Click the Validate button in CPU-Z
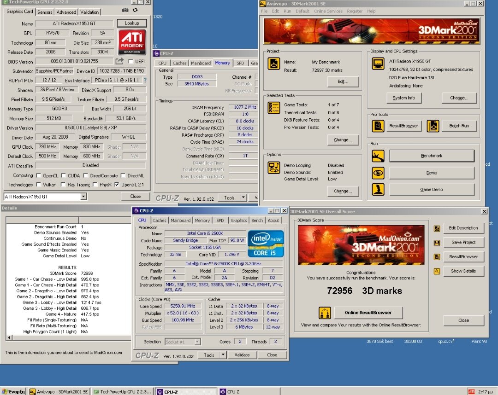498x395 pixels. [x=242, y=355]
